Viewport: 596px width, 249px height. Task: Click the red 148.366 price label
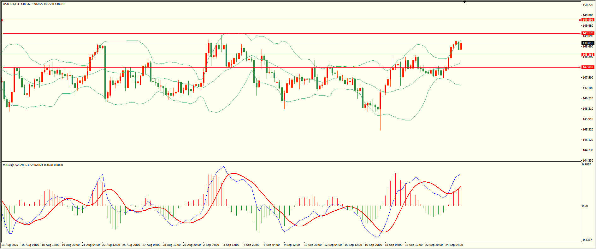(x=588, y=55)
